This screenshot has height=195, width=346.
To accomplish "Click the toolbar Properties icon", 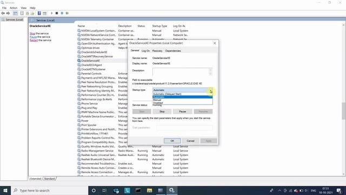I will pos(22,13).
